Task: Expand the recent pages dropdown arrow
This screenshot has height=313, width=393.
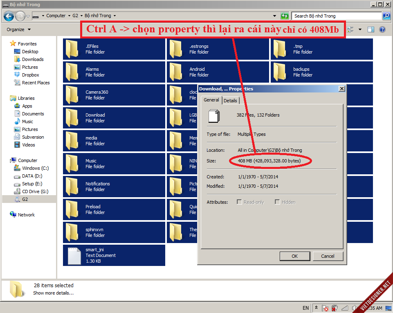Action: tap(28, 16)
